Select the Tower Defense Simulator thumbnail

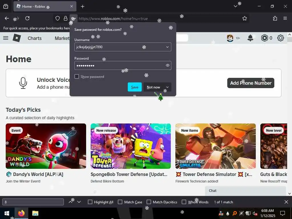pyautogui.click(x=216, y=146)
